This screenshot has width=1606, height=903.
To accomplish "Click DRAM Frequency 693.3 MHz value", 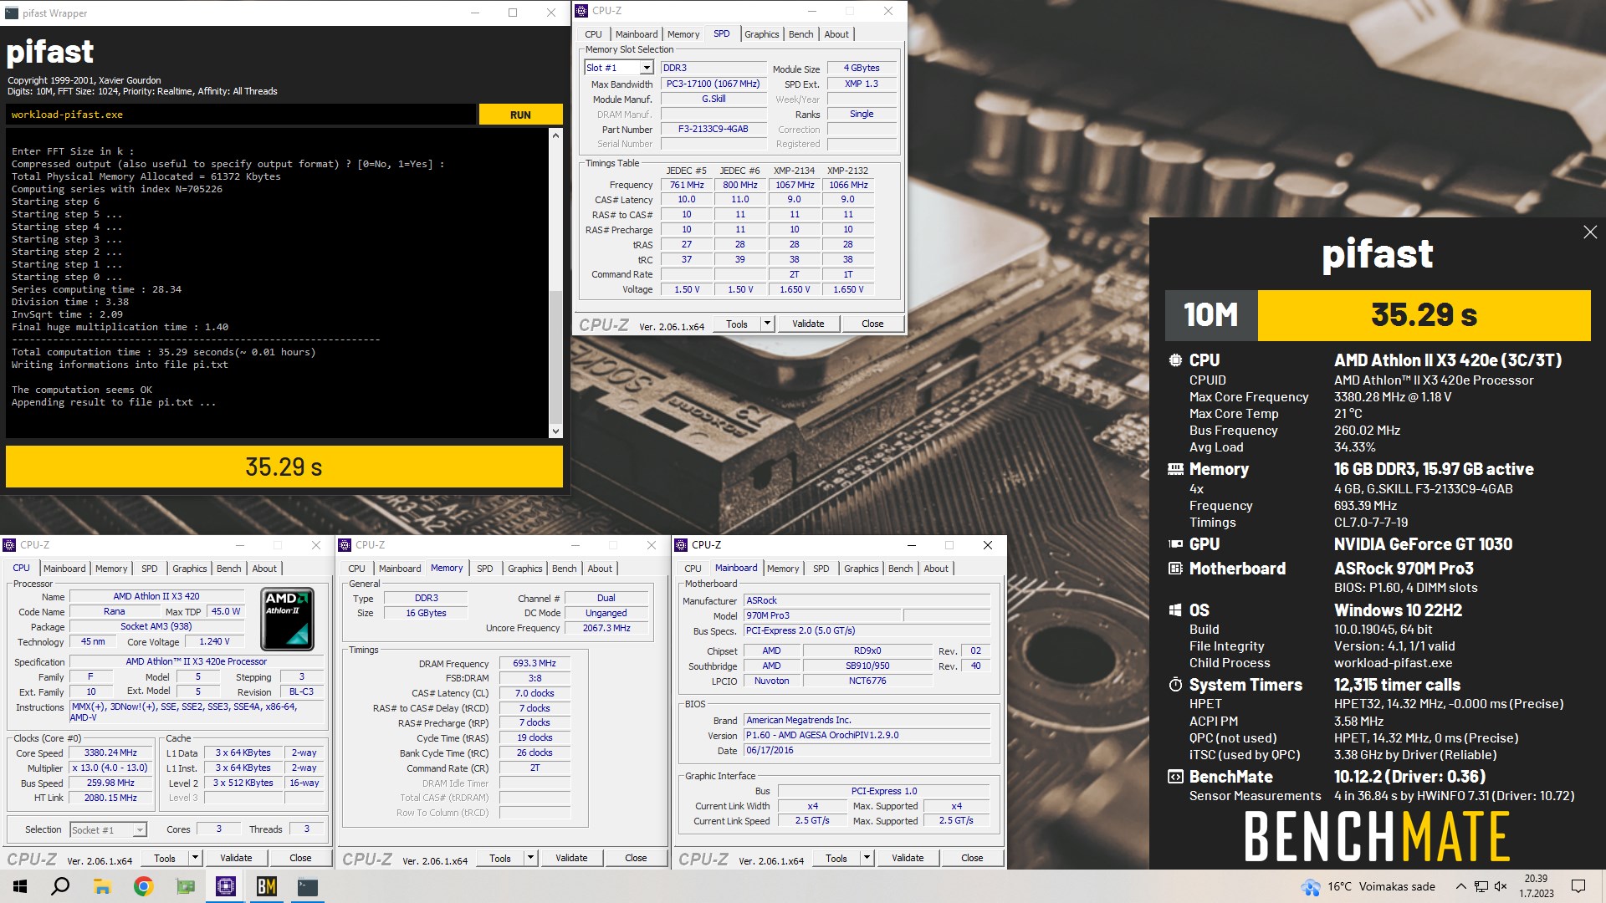I will (534, 663).
